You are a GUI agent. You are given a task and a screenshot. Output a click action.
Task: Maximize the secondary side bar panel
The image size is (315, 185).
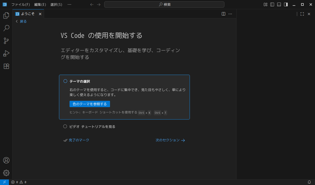[x=302, y=14]
